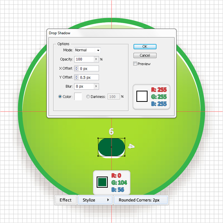Click the Opacity value field
This screenshot has width=223, height=223.
pos(84,59)
